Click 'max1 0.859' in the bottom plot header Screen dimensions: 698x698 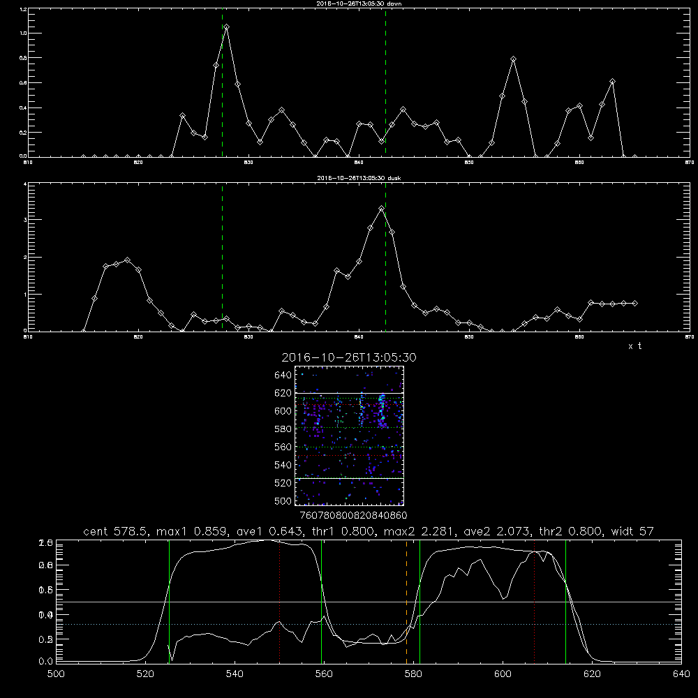click(192, 531)
